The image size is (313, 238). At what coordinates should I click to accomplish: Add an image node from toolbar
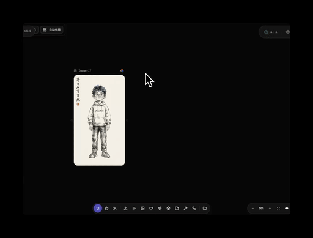click(142, 208)
